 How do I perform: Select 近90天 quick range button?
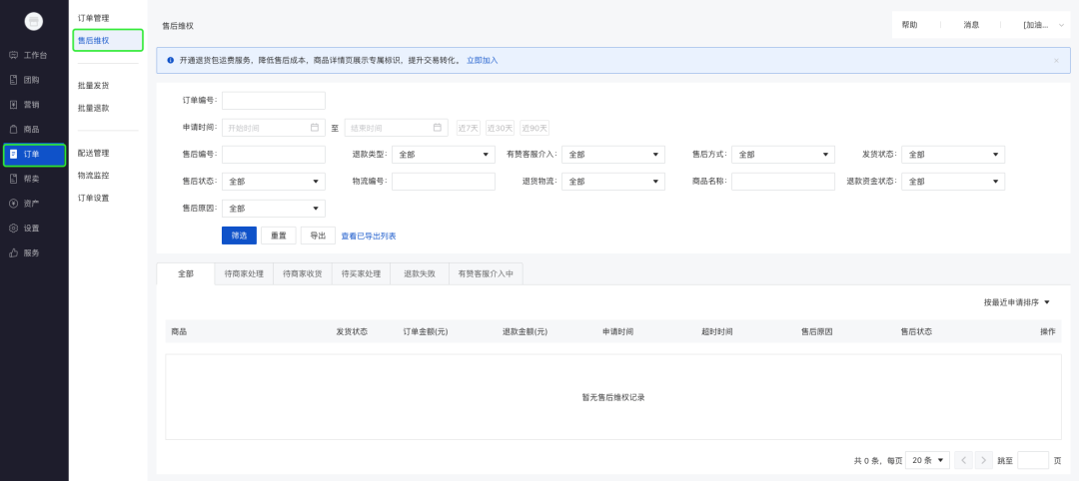click(535, 128)
